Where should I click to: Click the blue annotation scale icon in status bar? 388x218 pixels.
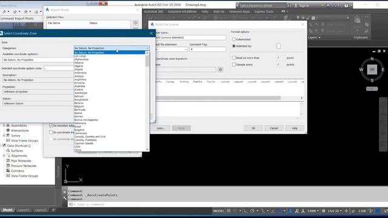coord(290,211)
